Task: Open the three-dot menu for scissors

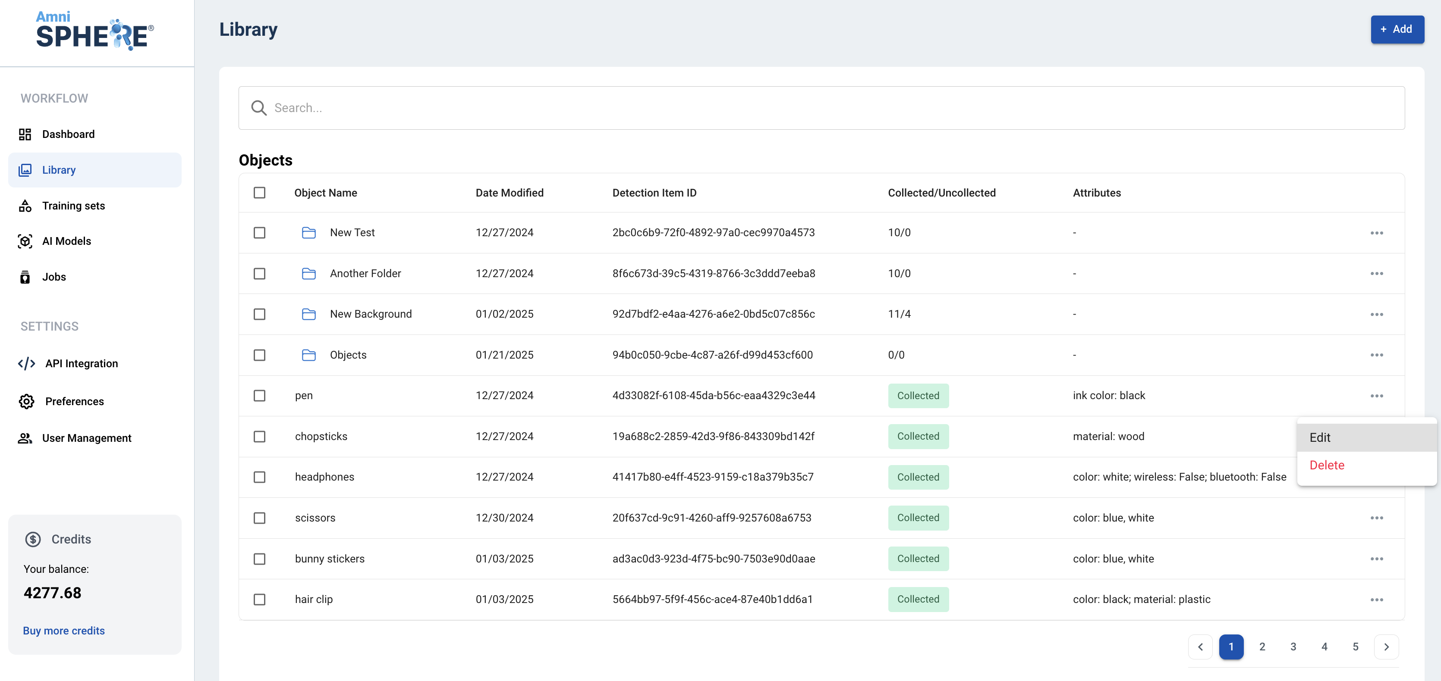Action: click(x=1377, y=518)
